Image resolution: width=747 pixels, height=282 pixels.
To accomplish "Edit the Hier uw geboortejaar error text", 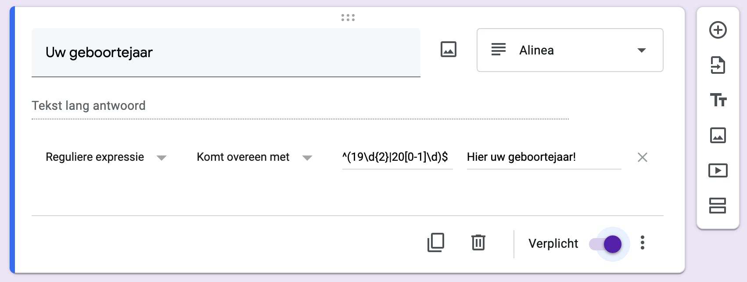I will tap(543, 157).
